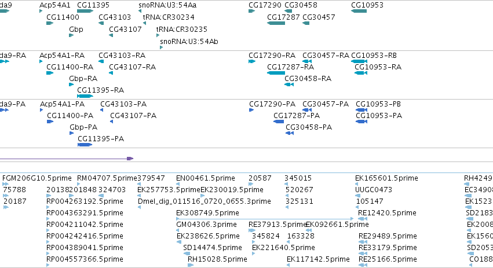This screenshot has width=493, height=268.
Task: Select EST EK092661.5prime
Action: pos(337,225)
